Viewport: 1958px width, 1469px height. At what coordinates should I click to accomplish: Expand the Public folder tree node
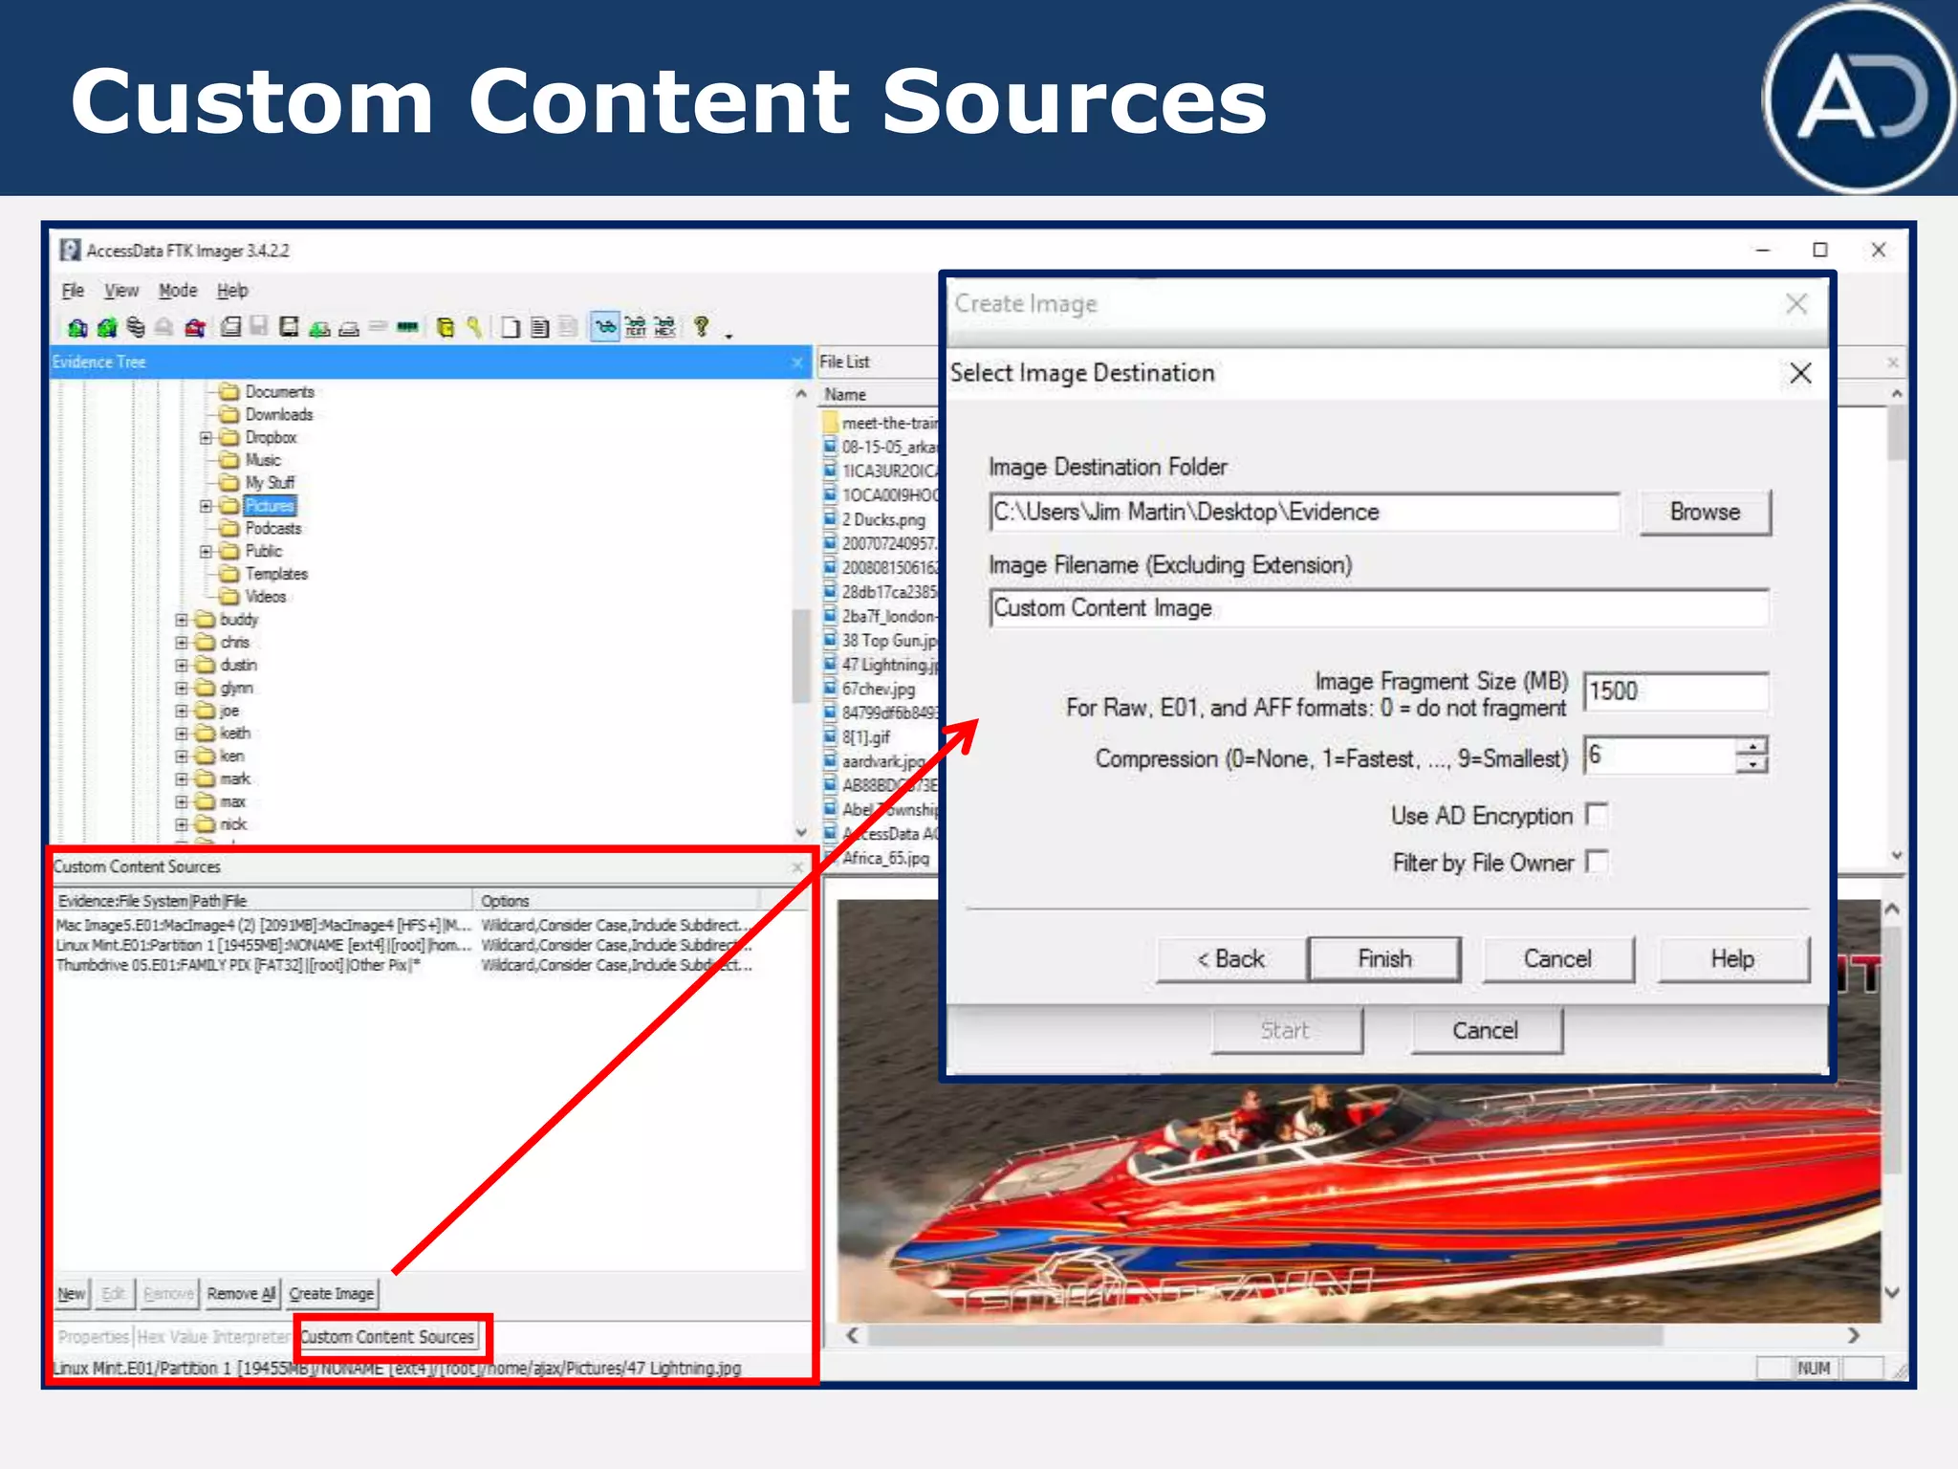click(206, 551)
